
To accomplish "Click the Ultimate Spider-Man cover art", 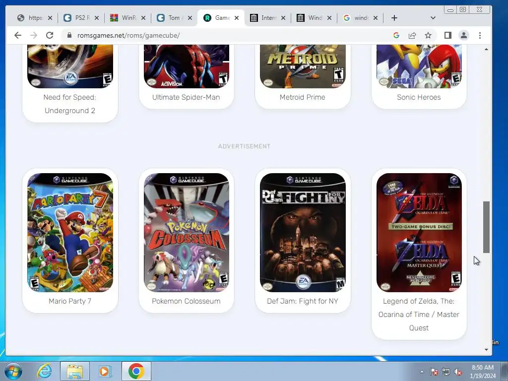I will 187,66.
